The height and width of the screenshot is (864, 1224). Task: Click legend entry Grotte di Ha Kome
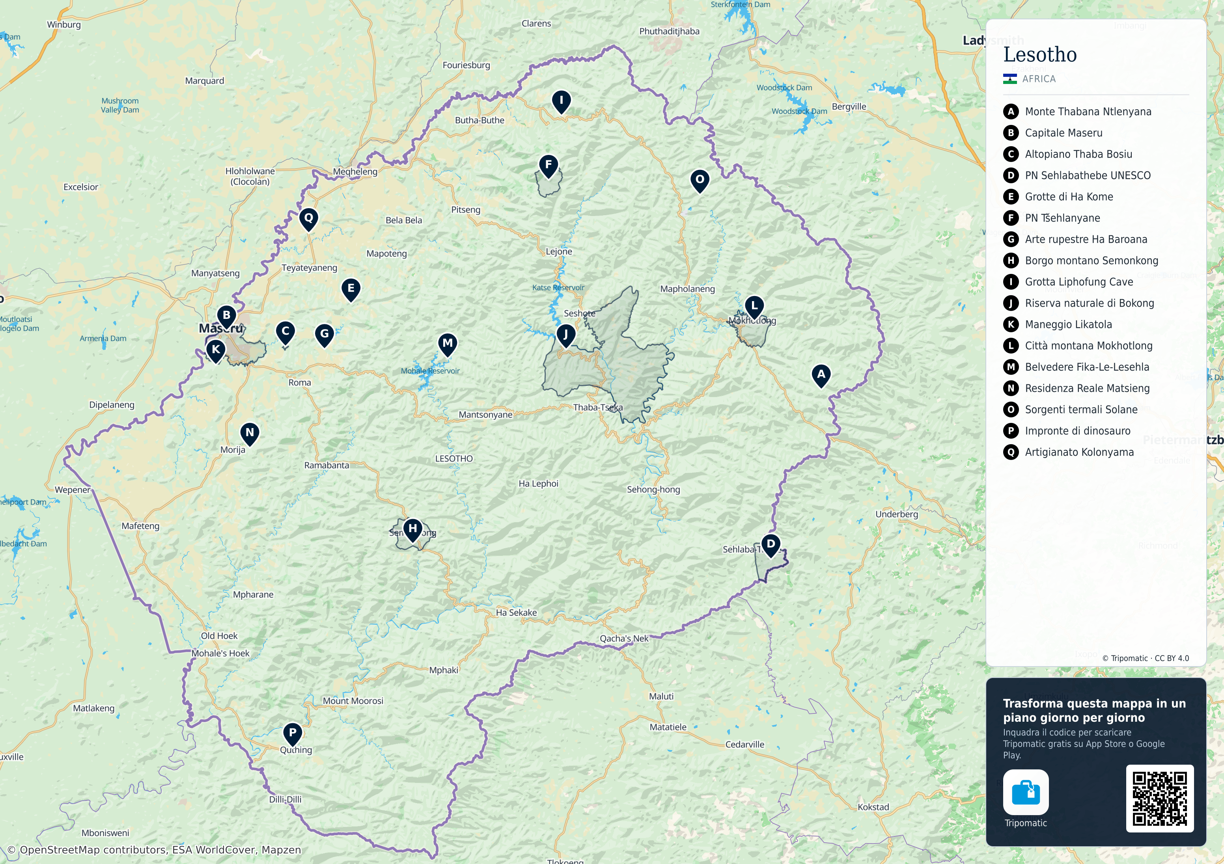tap(1058, 197)
